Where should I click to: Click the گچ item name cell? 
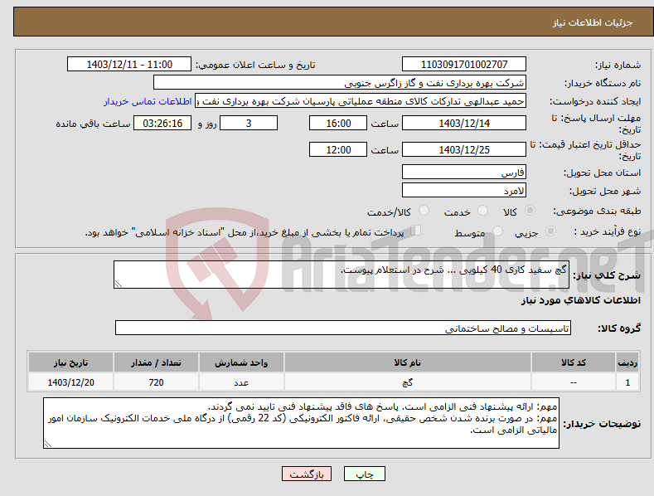click(408, 382)
